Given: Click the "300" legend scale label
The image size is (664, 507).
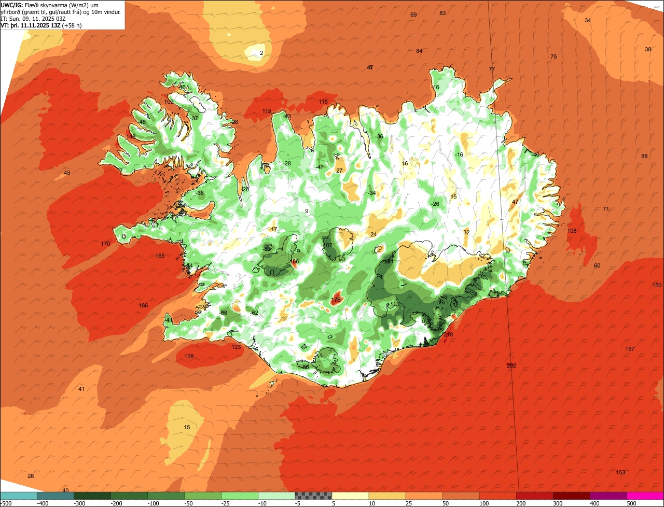Looking at the screenshot, I should pos(558,503).
